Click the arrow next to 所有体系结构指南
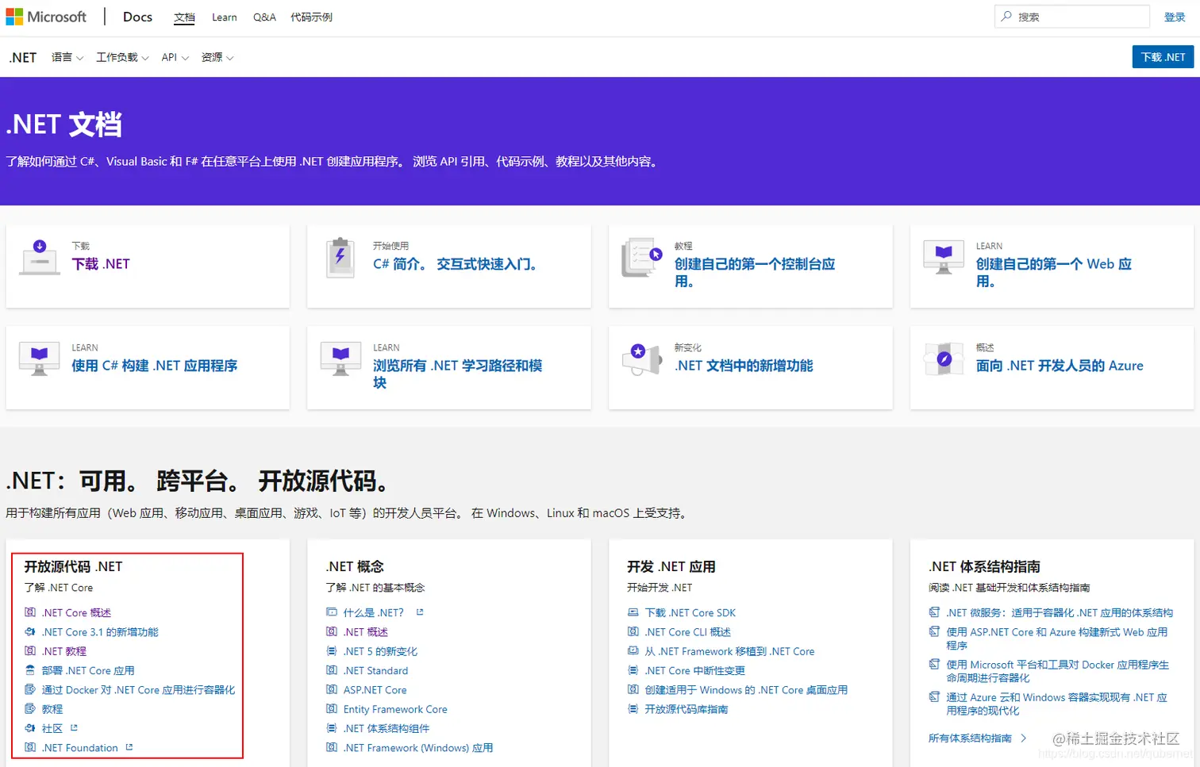The width and height of the screenshot is (1200, 767). 1024,738
